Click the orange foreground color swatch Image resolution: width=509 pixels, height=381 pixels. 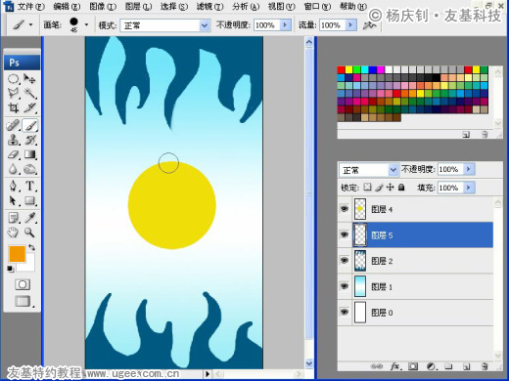[x=17, y=254]
